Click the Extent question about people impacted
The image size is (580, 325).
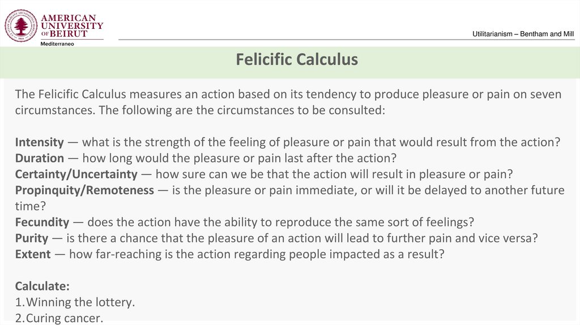point(257,254)
